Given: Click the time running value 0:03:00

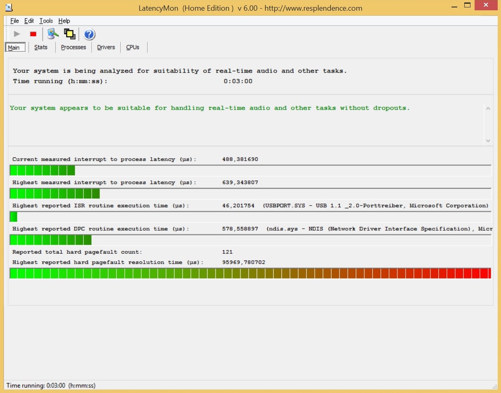Looking at the screenshot, I should 238,81.
